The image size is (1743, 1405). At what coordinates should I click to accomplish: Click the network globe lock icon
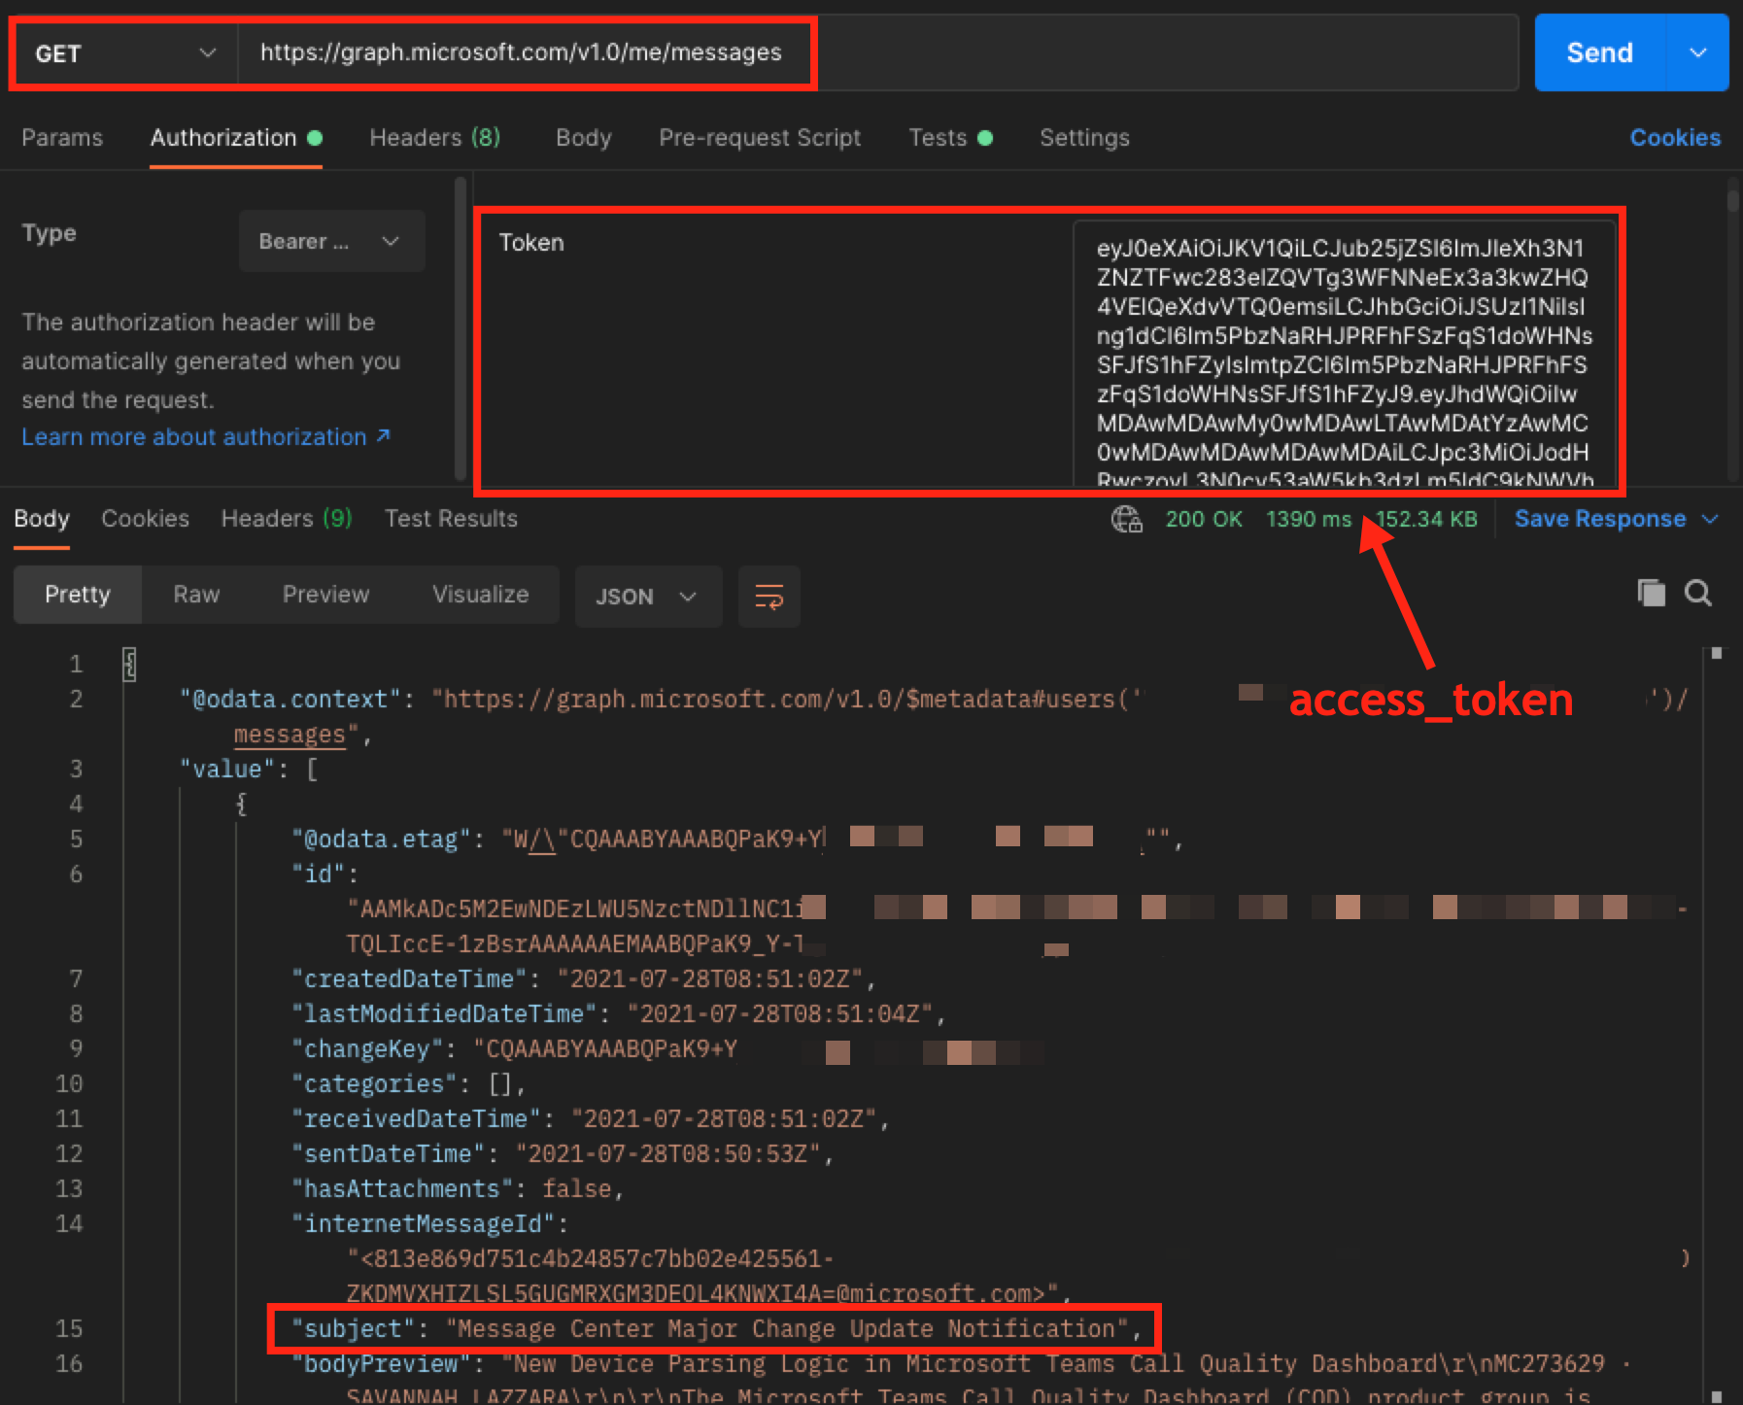pos(1126,519)
